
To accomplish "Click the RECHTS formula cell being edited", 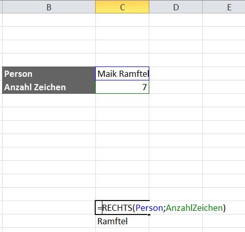I will 122,207.
